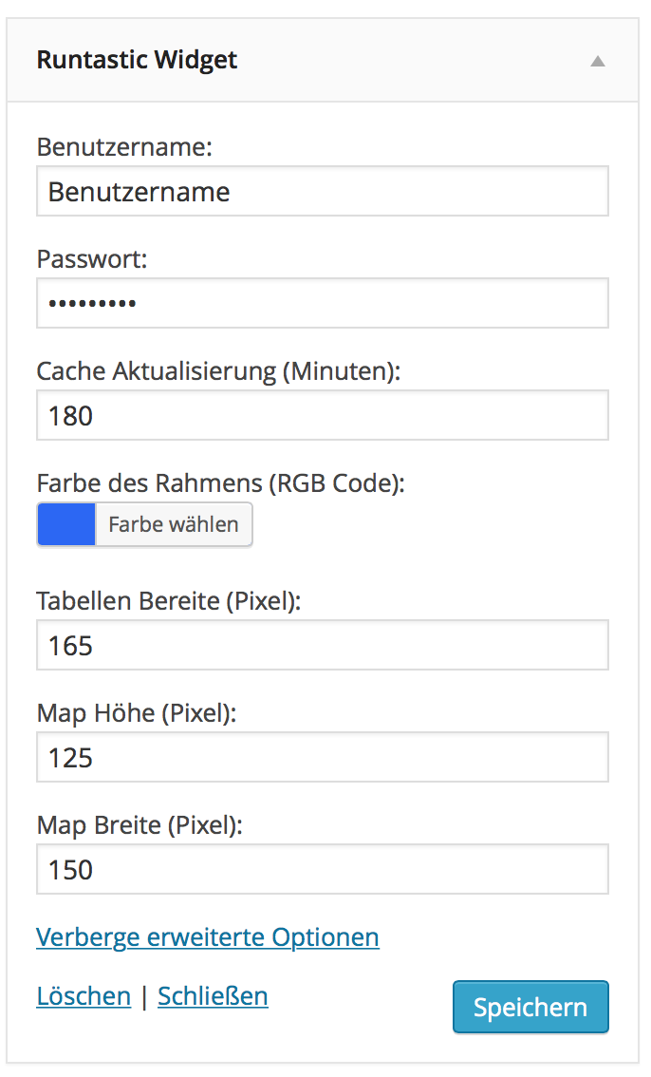Screen dimensions: 651x1077
Task: Hide options via Verberge erweiterte Optionen
Action: (208, 937)
